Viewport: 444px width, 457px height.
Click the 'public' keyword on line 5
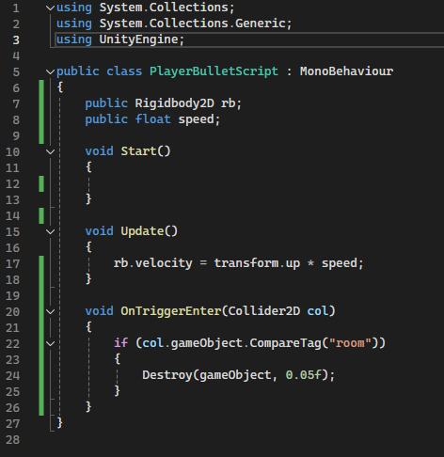coord(78,71)
